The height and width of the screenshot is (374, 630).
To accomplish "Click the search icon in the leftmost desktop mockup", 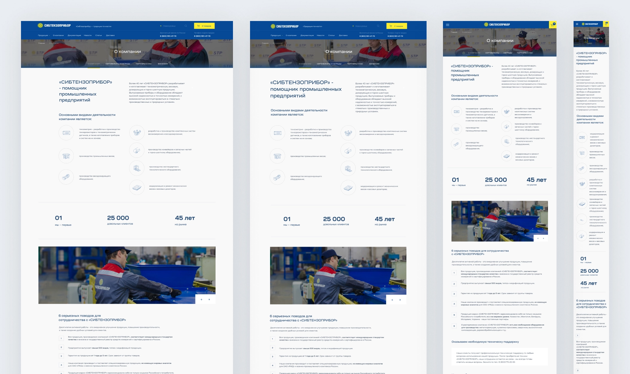I will [x=186, y=26].
